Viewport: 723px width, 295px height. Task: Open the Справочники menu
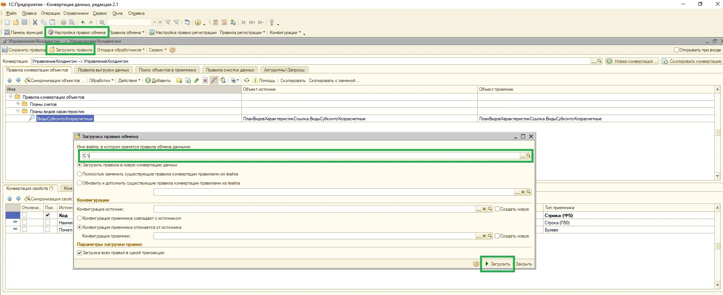[76, 13]
